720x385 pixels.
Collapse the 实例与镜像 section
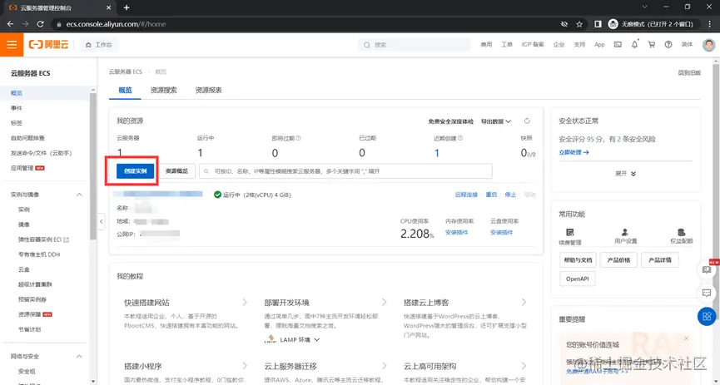pos(79,195)
